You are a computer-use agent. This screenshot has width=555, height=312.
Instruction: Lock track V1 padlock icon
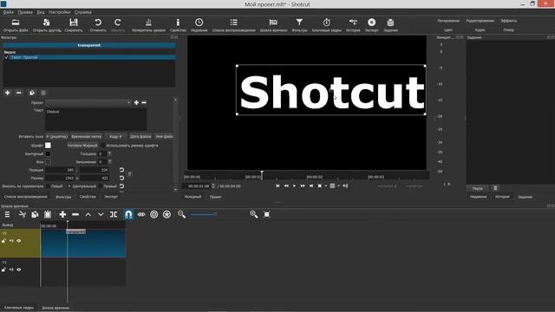3,270
